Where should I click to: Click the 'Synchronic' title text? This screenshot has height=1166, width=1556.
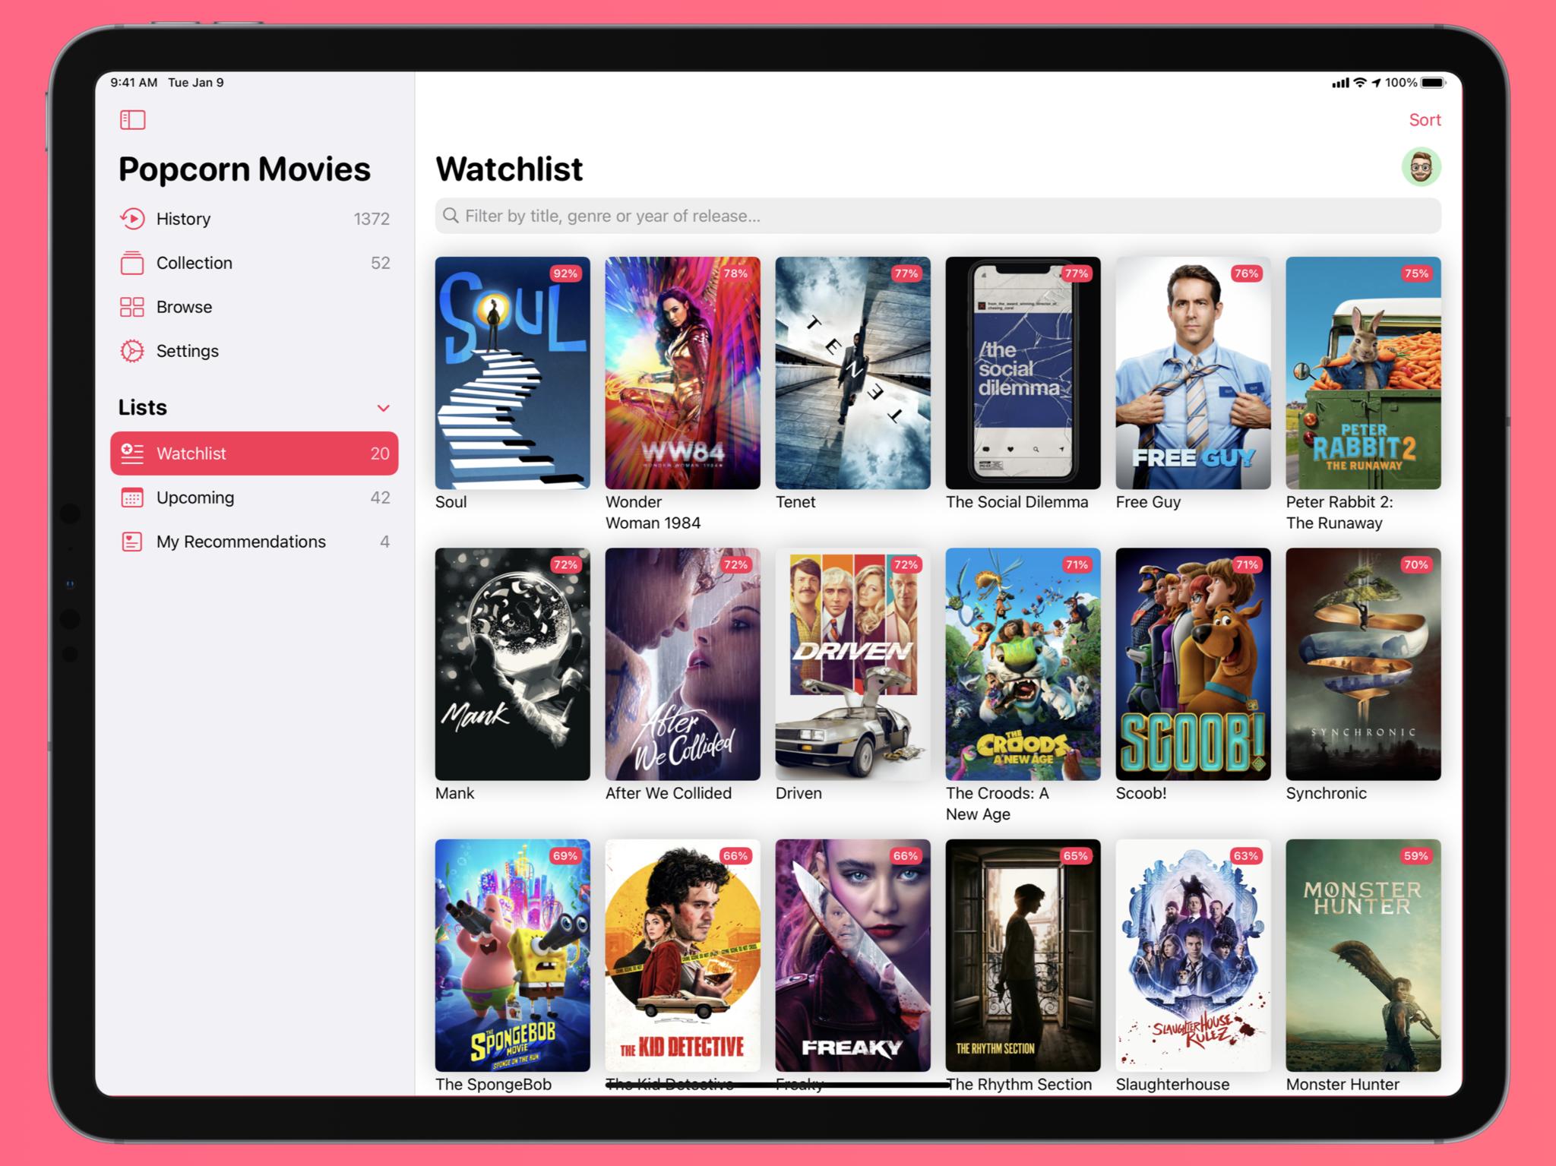coord(1326,793)
